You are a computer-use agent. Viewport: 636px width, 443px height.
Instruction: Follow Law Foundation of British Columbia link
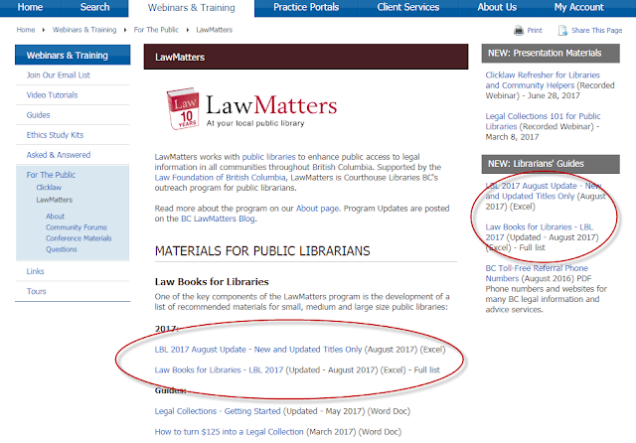click(220, 178)
